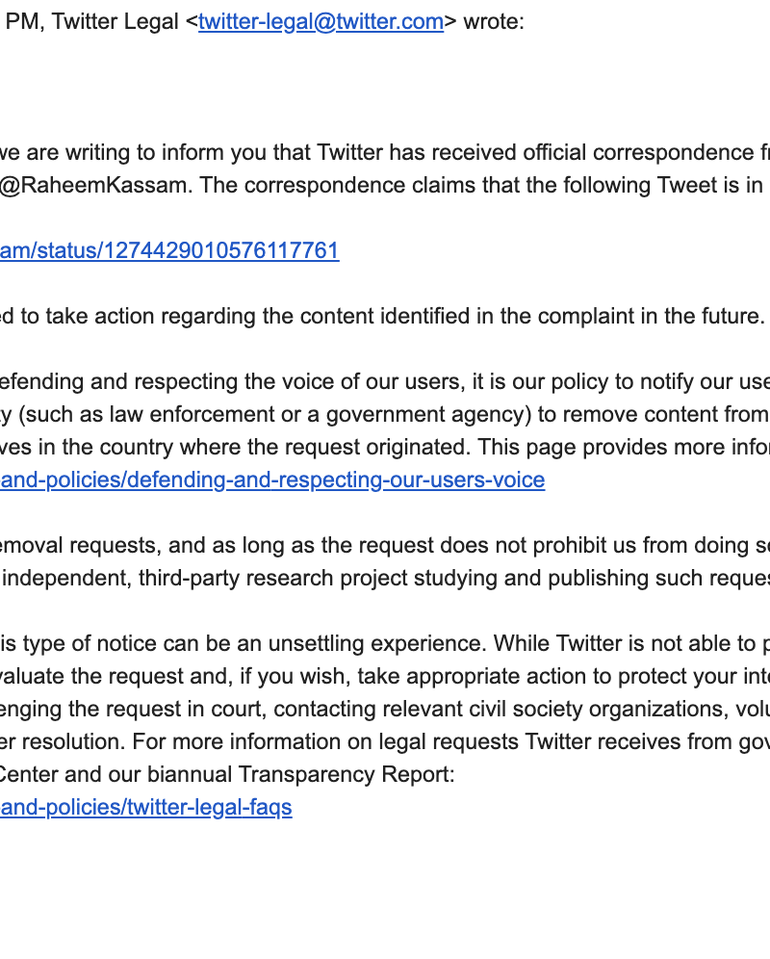Open the twitter-legal@twitter.com email link
Image resolution: width=770 pixels, height=959 pixels.
[321, 22]
